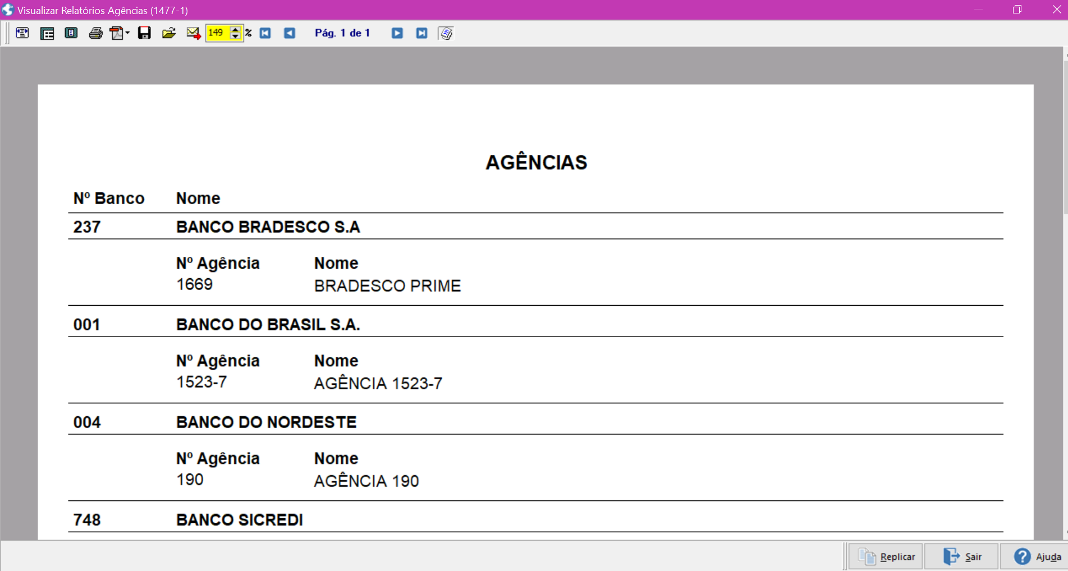Select the 'BANCO SICREDI' bank name
This screenshot has width=1068, height=571.
point(240,519)
